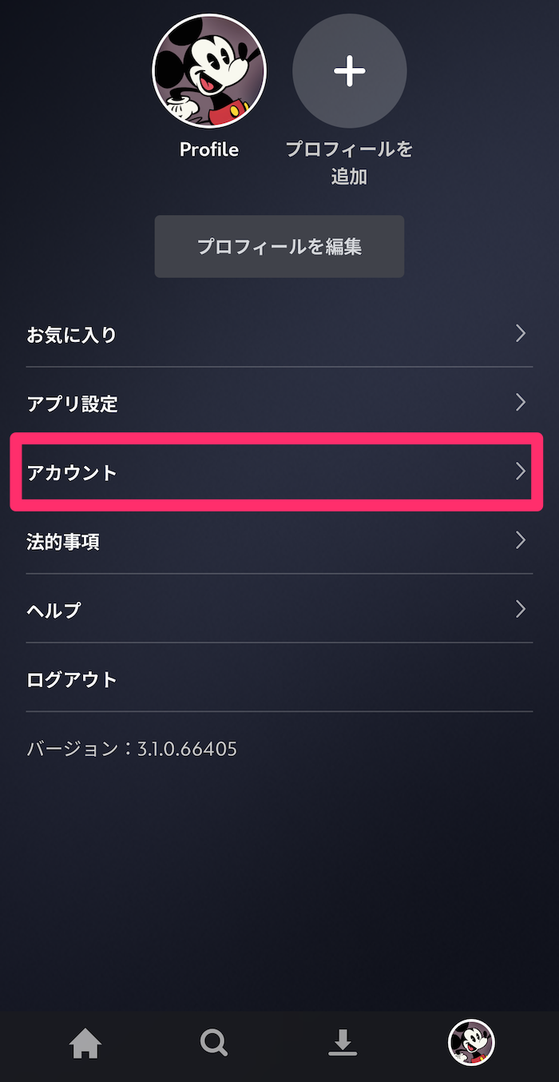Click the plus icon to add profile
Screen dimensions: 559x1082
[350, 71]
